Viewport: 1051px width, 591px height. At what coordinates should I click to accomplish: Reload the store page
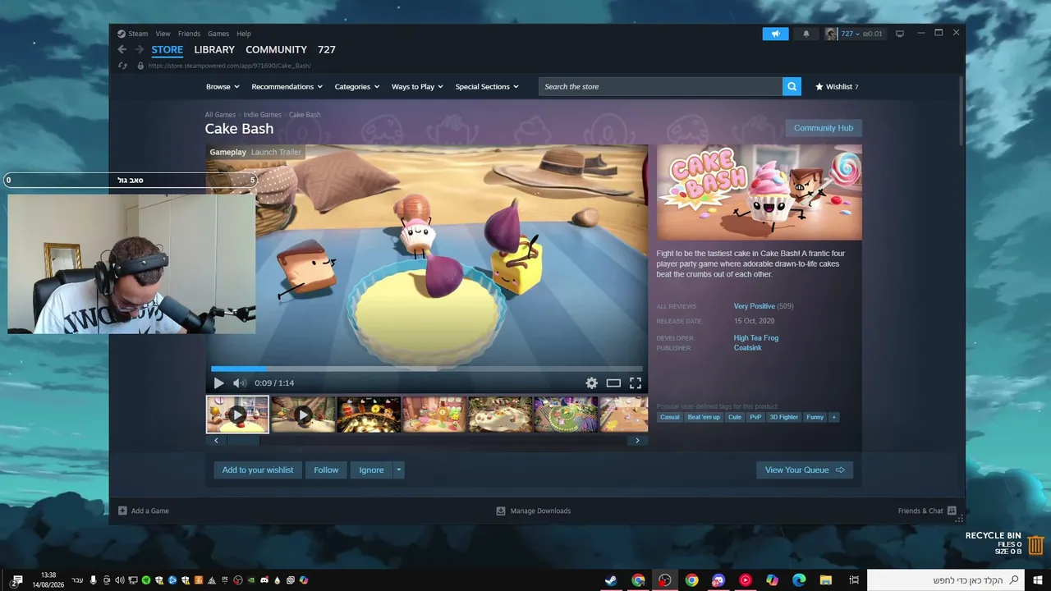[x=122, y=66]
